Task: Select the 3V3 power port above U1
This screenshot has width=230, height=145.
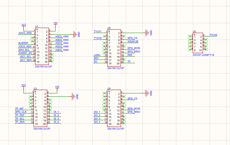Action: click(24, 26)
